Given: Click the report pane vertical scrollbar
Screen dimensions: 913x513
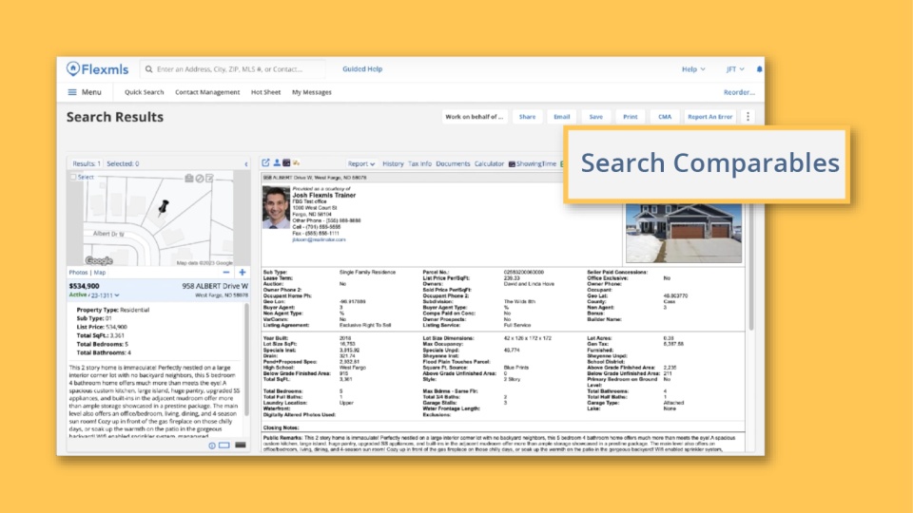Looking at the screenshot, I should click(x=751, y=268).
